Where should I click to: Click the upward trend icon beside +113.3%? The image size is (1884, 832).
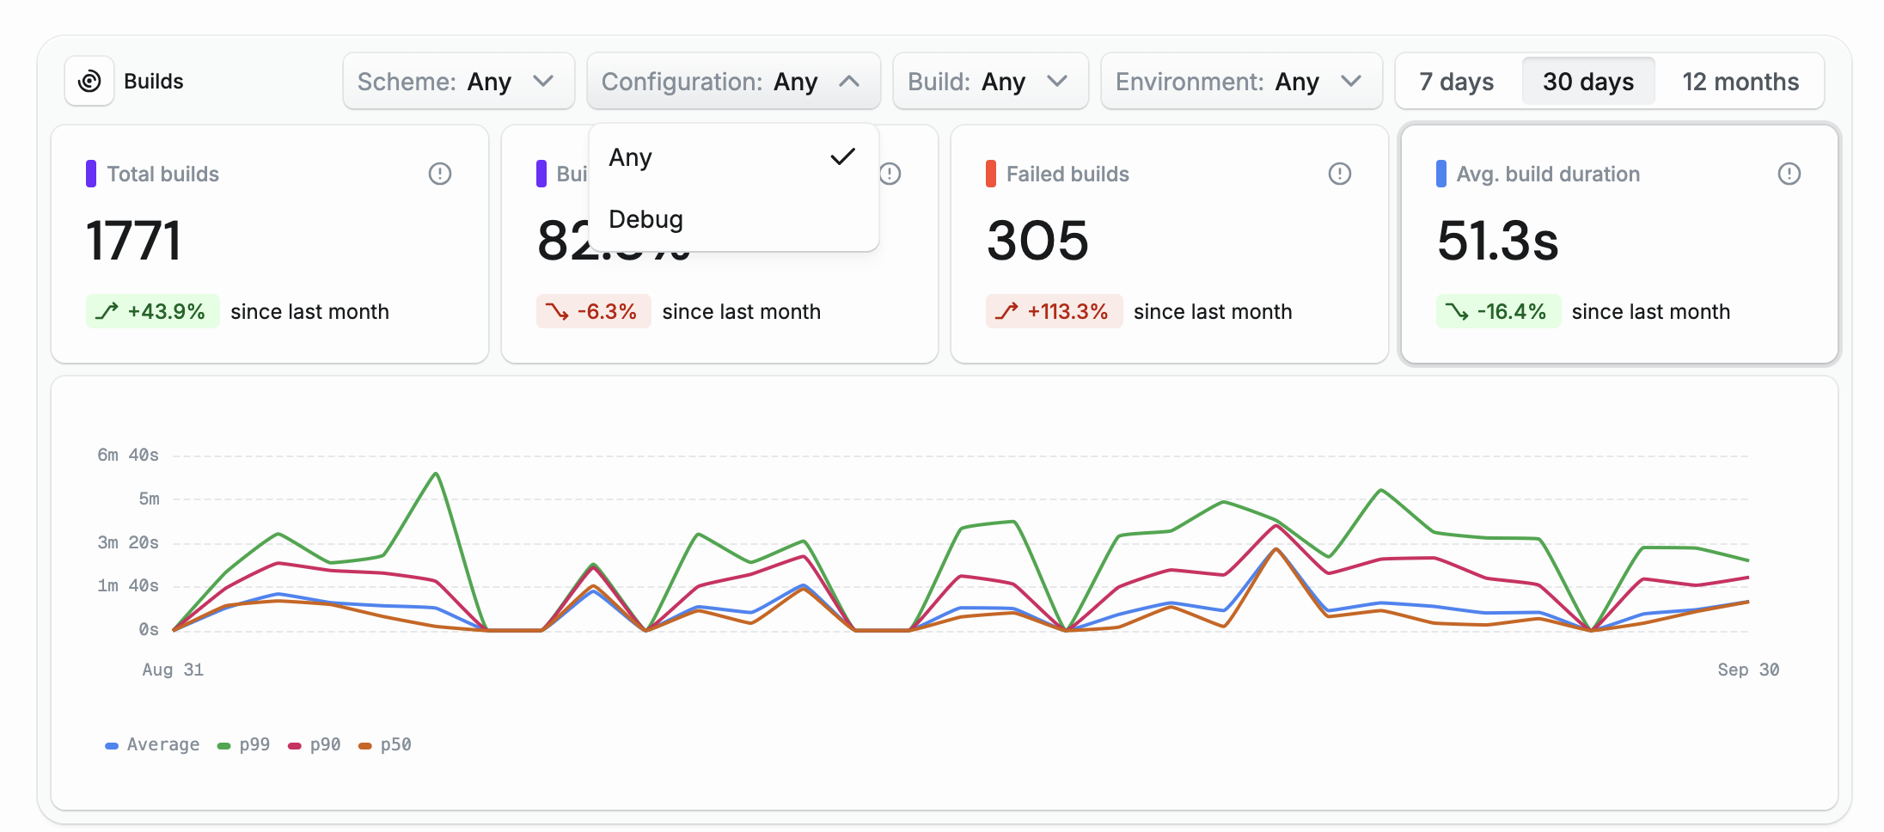click(1006, 311)
